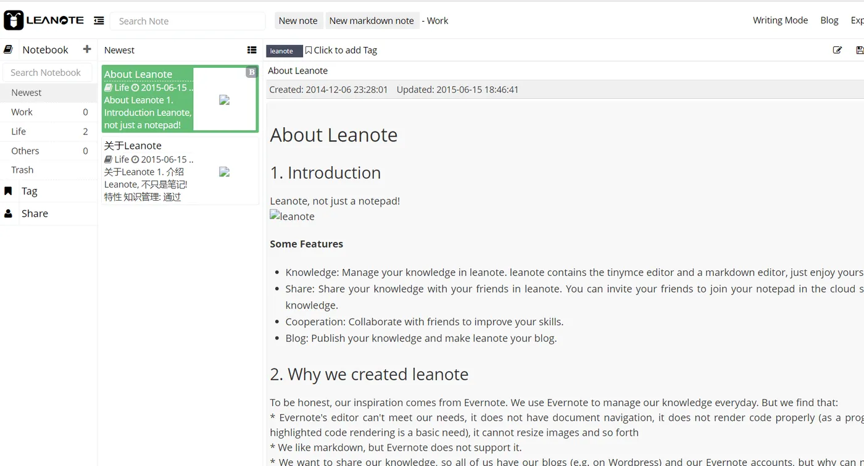864x466 pixels.
Task: Click the blog badge on About Leanote note
Action: click(251, 72)
